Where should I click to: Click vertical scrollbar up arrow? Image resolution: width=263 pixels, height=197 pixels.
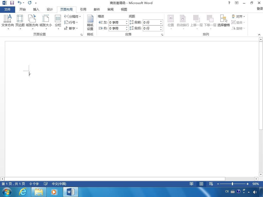pos(261,39)
